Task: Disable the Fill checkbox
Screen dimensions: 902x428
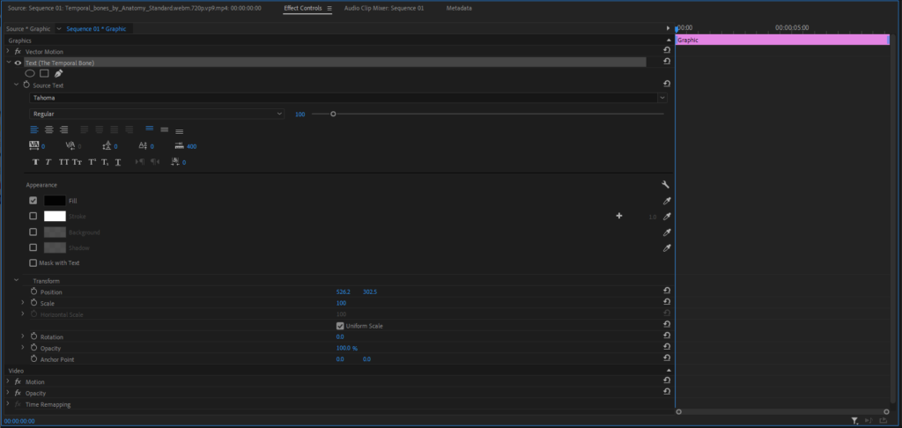Action: point(33,201)
